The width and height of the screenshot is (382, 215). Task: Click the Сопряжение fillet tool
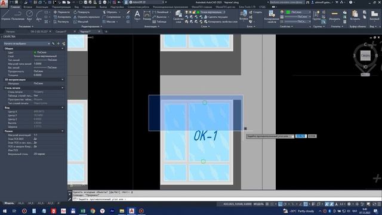112,17
